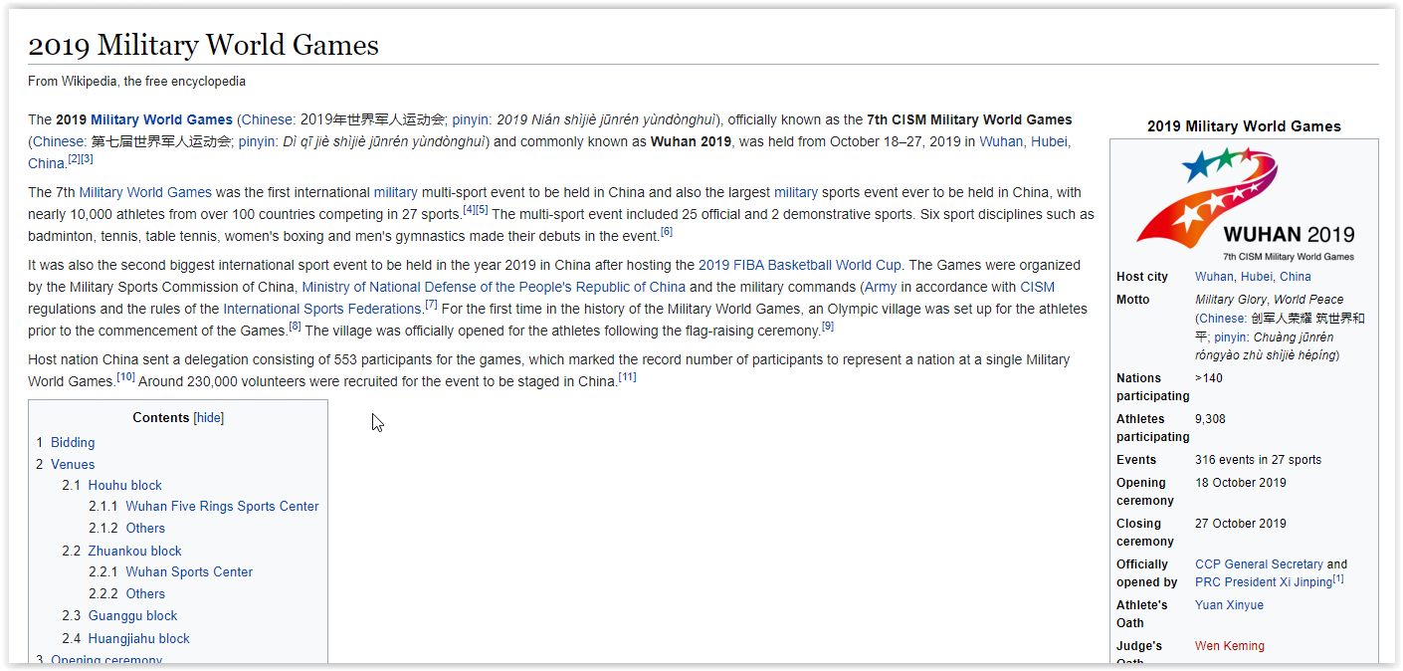Open citation [8] after 'commencement of the Games'
This screenshot has height=671, width=1403.
click(x=295, y=327)
